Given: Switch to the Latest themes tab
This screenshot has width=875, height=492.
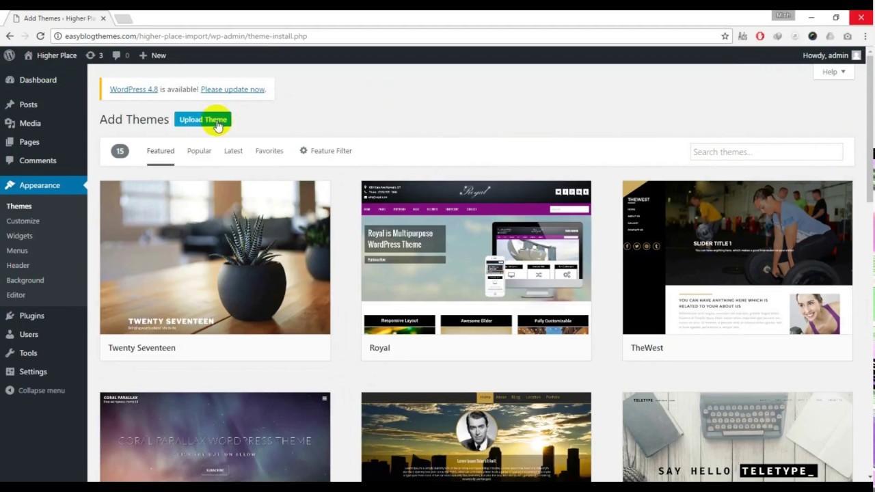Looking at the screenshot, I should tap(233, 151).
